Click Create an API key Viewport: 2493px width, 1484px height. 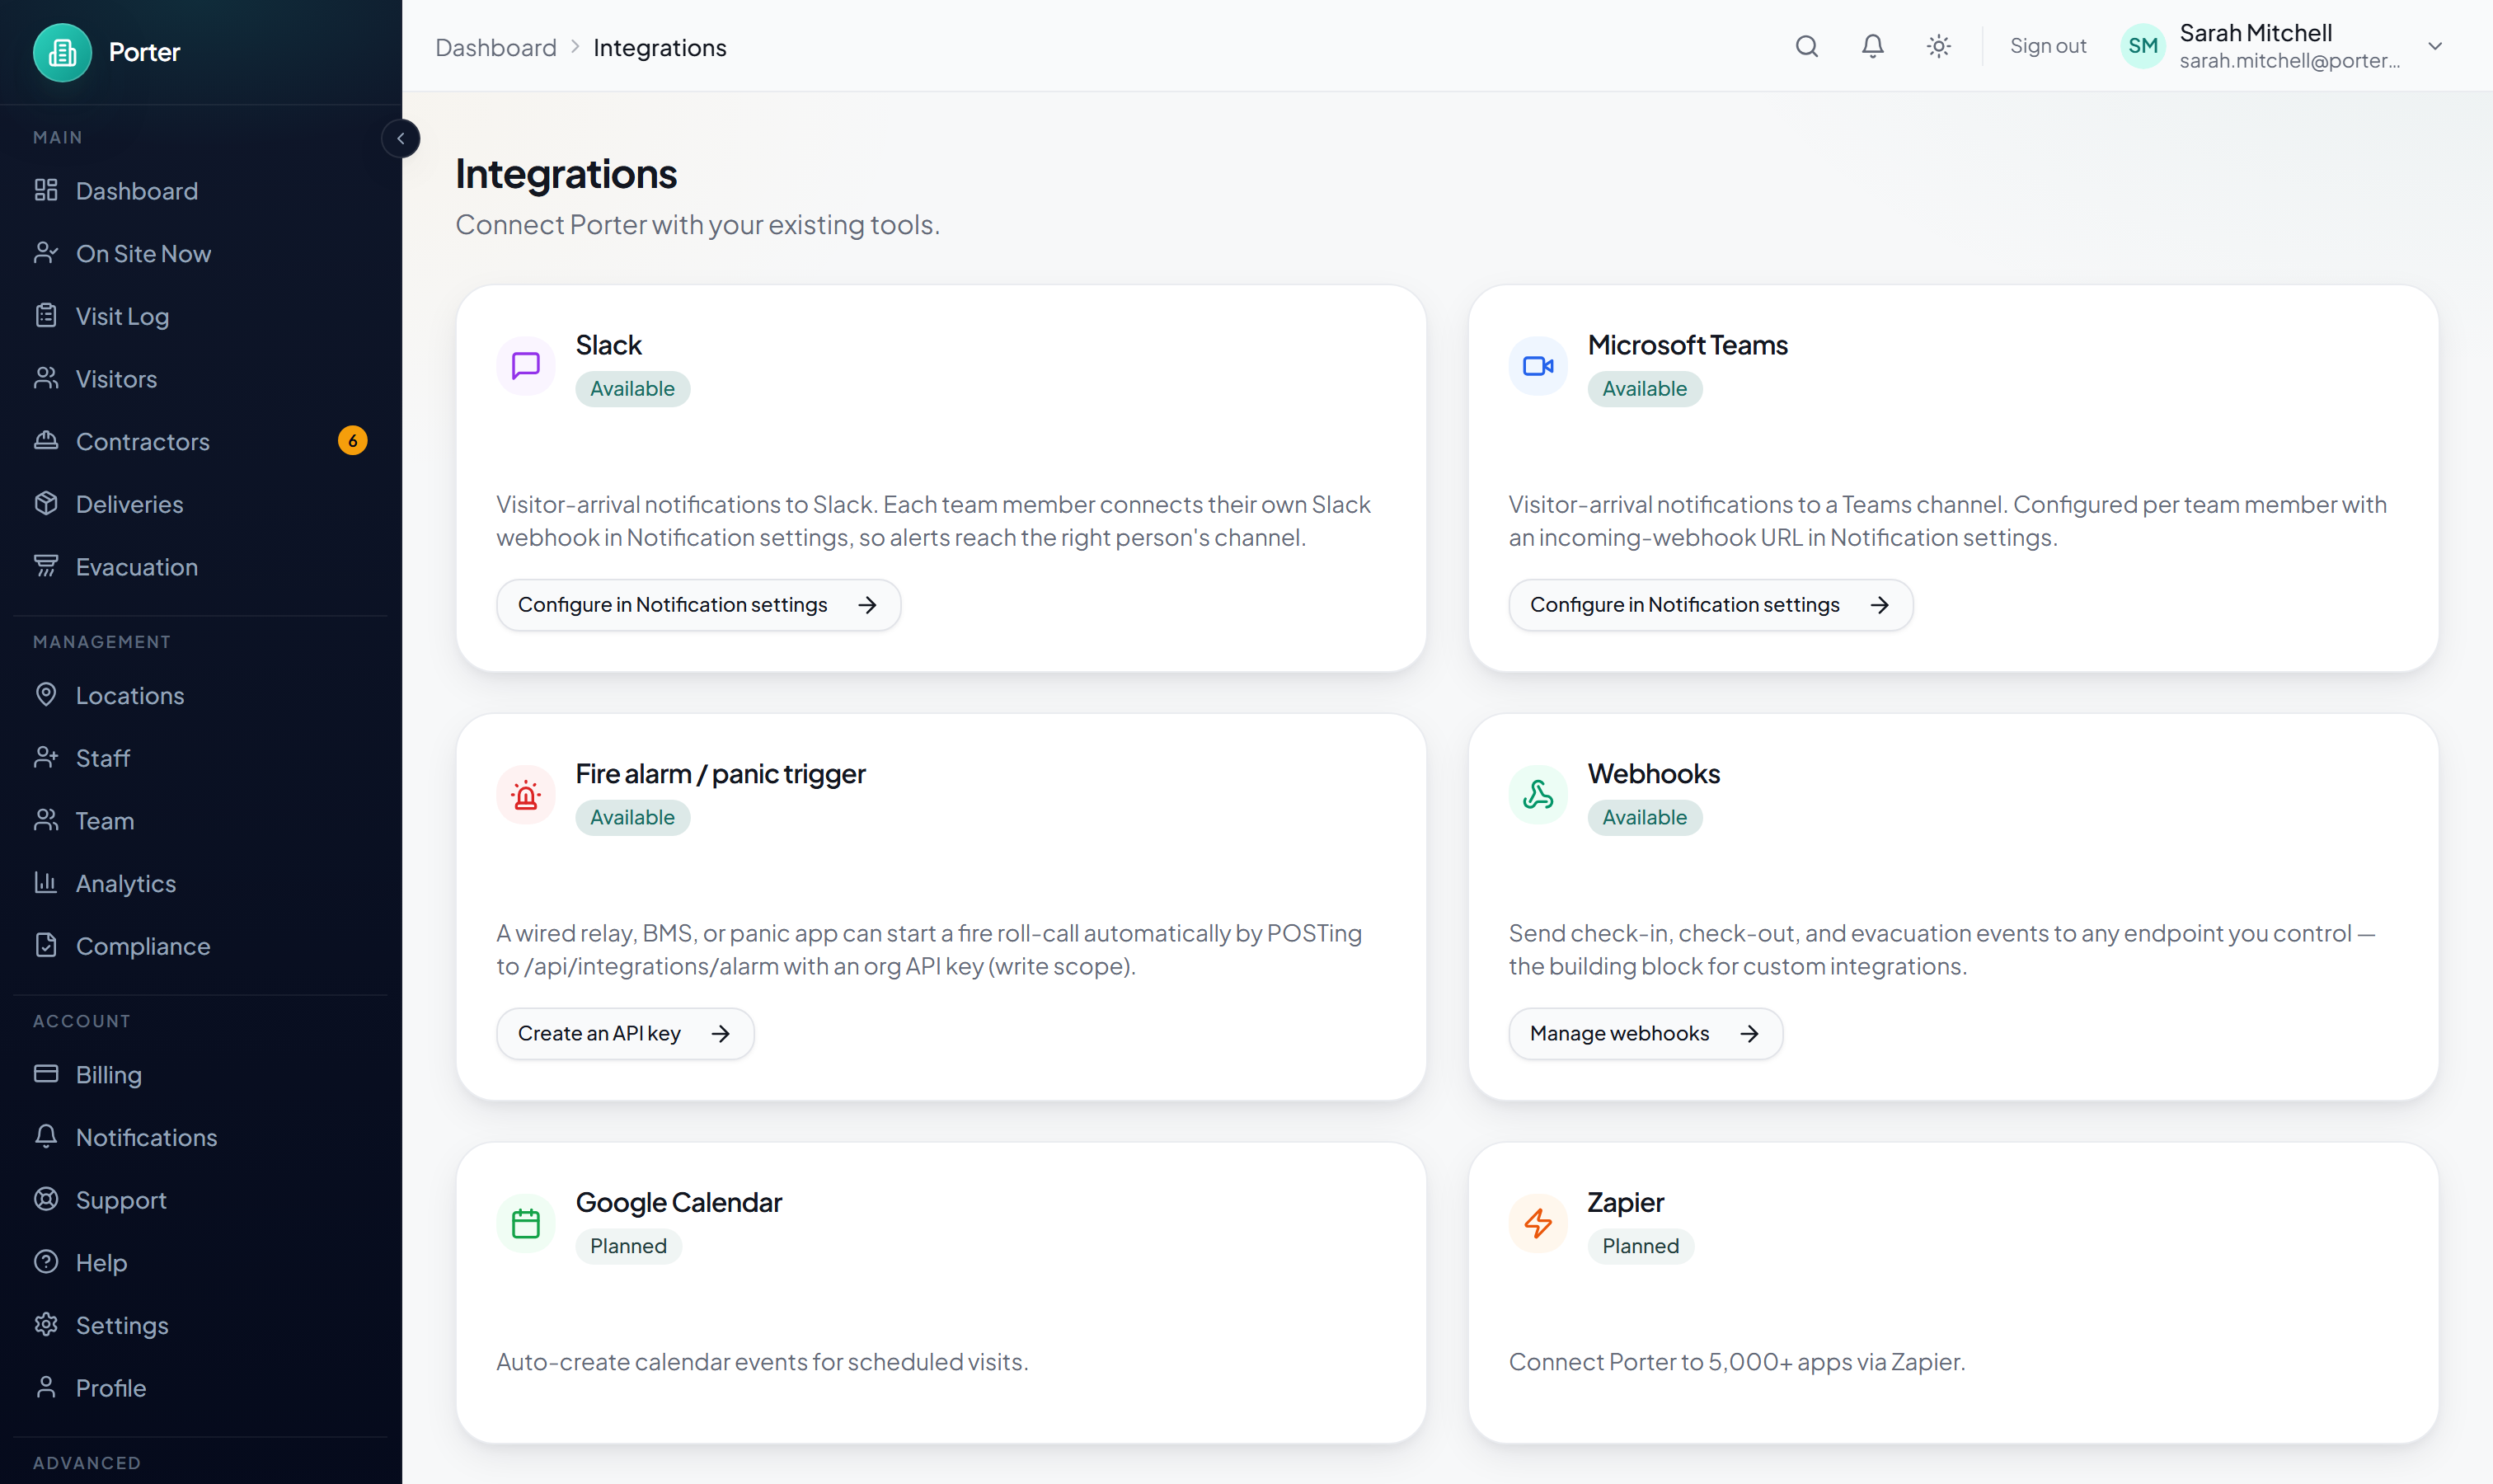point(625,1034)
